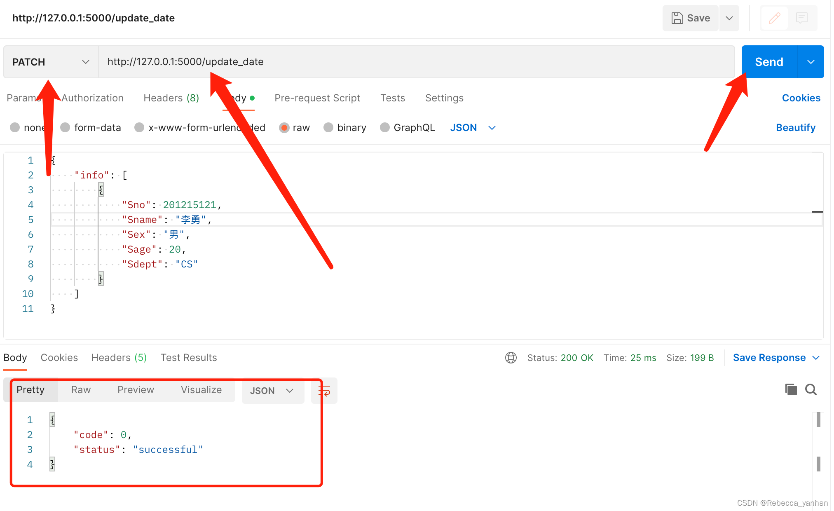The image size is (834, 511).
Task: Click the Save floppy disk icon
Action: coord(677,18)
